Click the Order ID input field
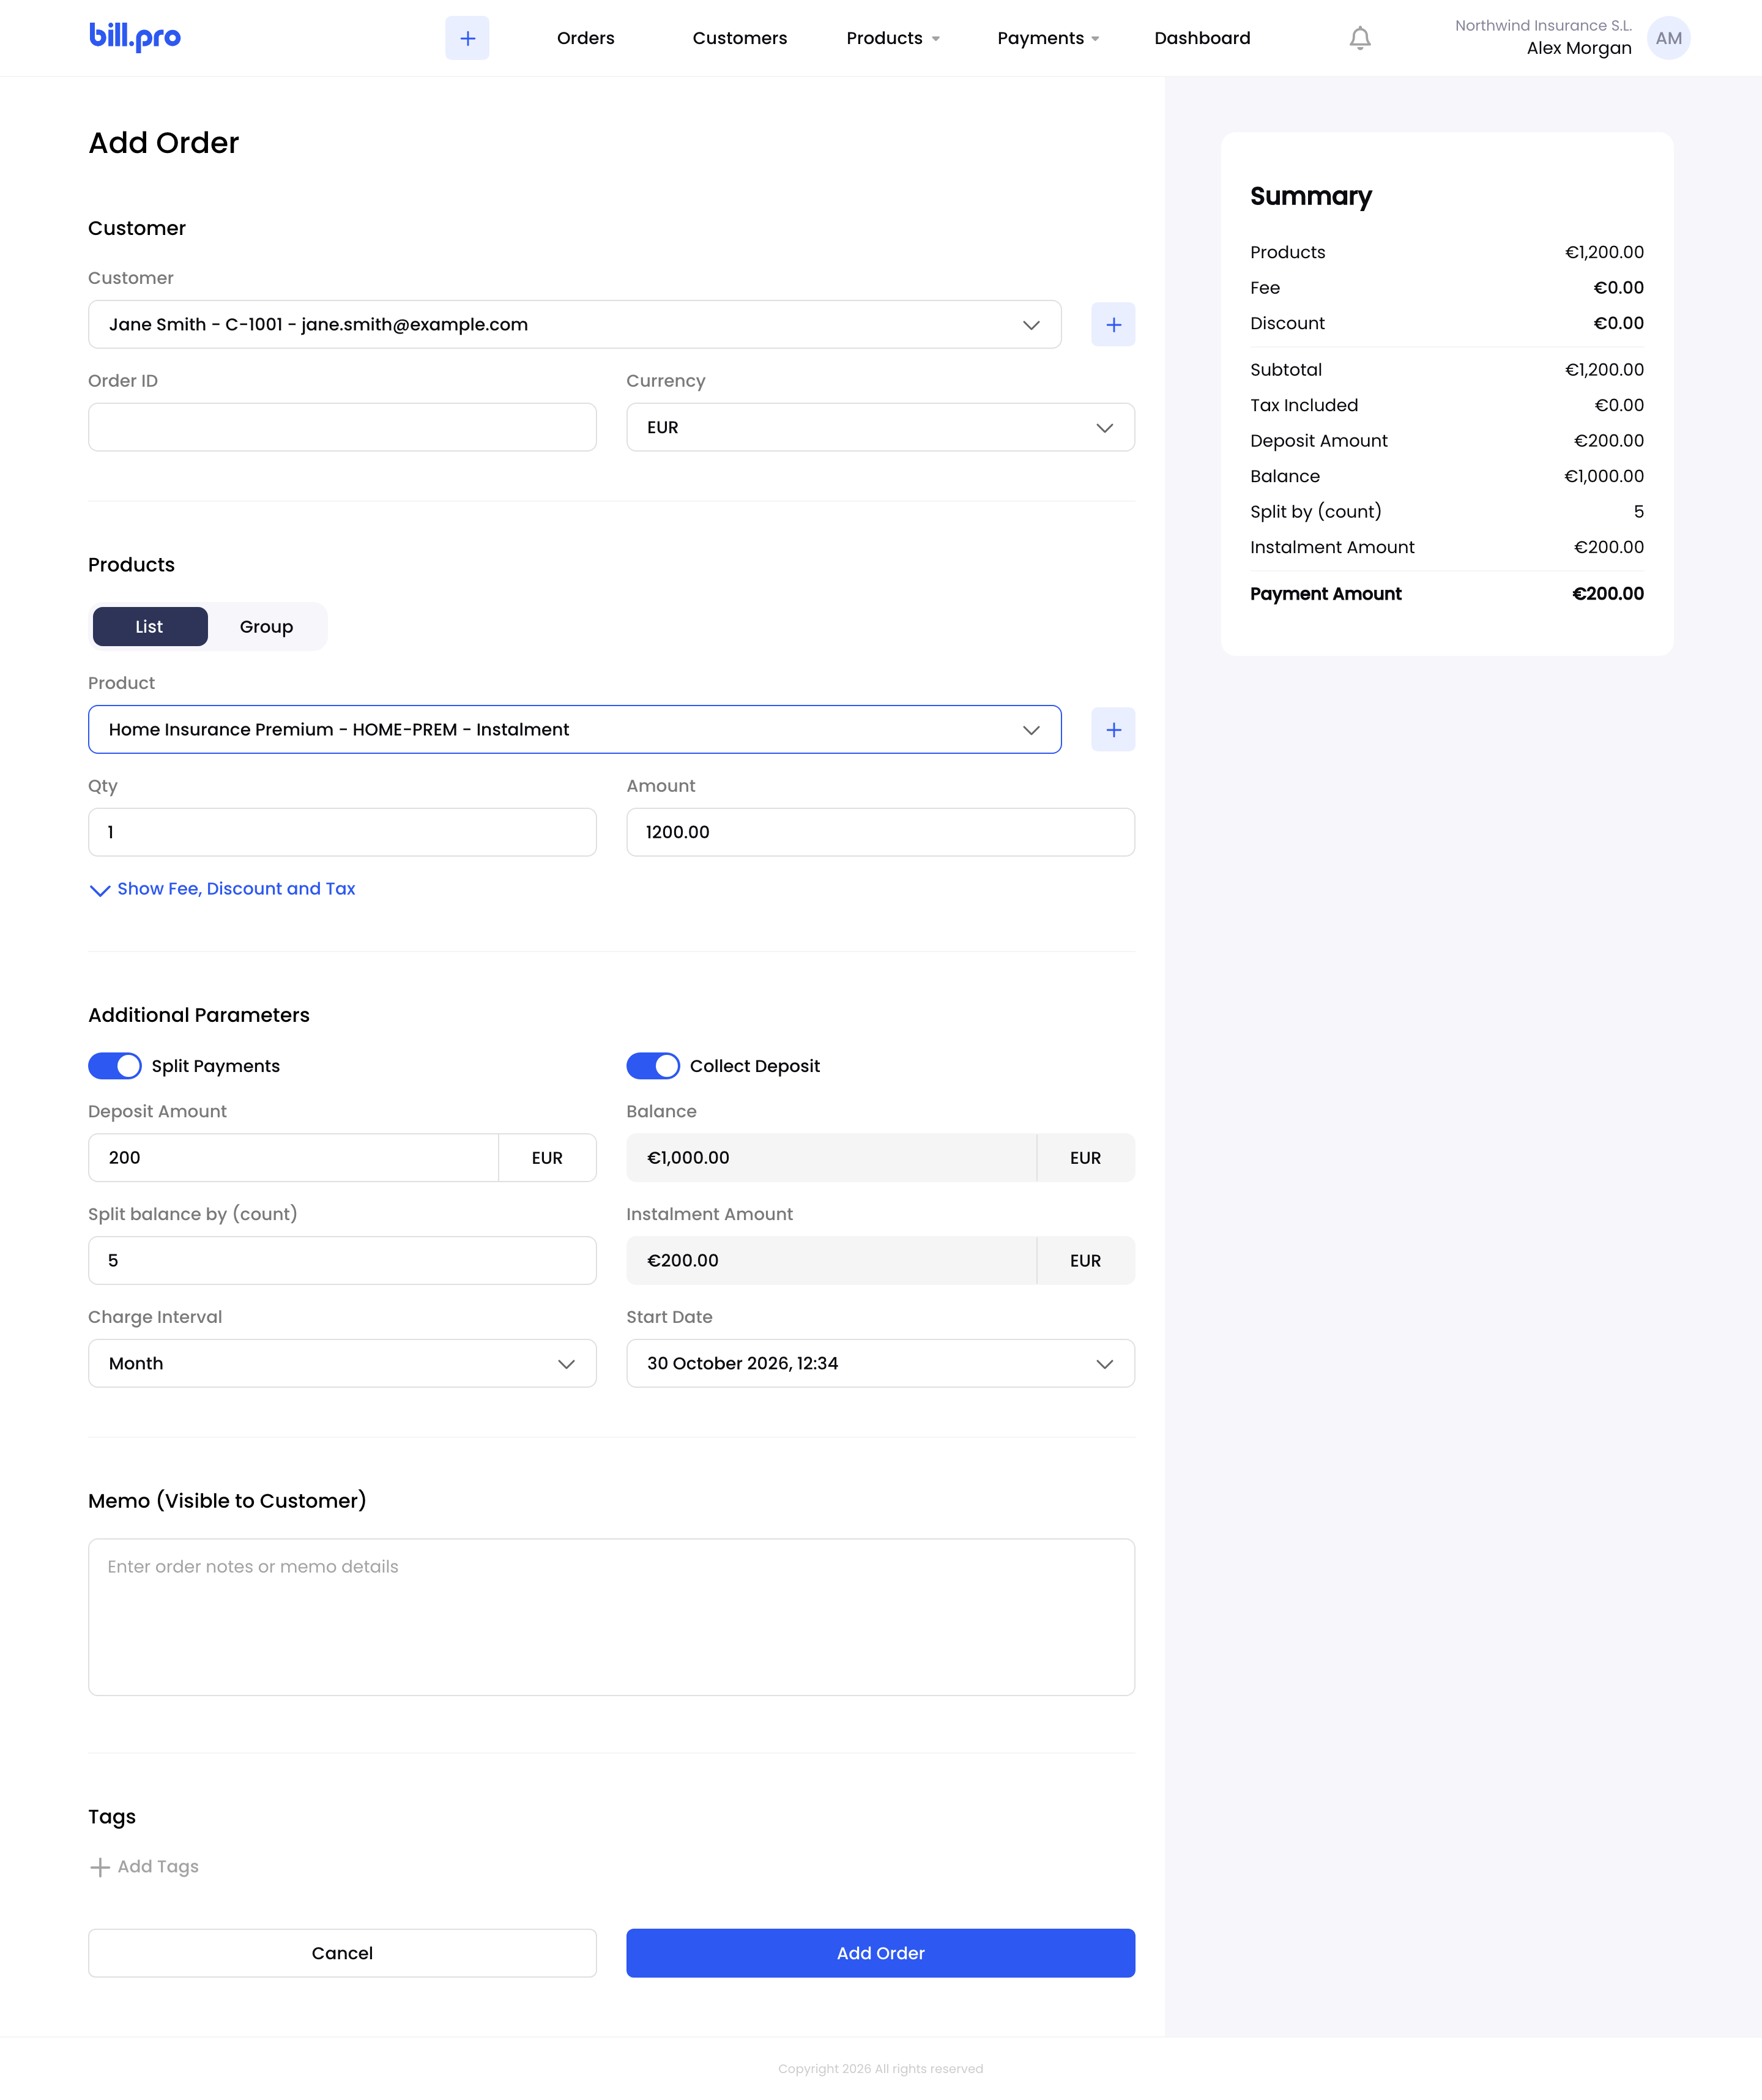The image size is (1762, 2100). click(342, 427)
